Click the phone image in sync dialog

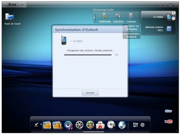[63, 40]
